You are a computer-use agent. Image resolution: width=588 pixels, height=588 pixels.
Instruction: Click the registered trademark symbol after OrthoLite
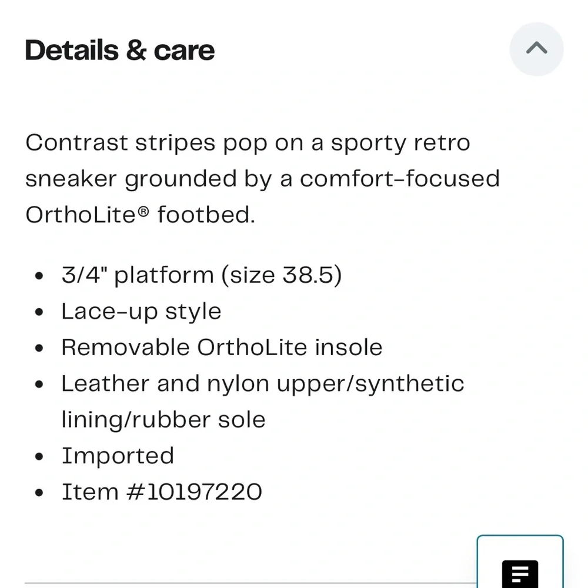click(144, 211)
